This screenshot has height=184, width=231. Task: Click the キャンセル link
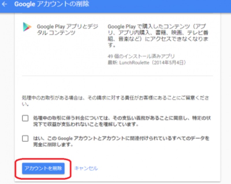(x=86, y=168)
